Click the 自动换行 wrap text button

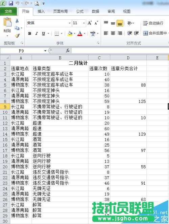(x=153, y=23)
